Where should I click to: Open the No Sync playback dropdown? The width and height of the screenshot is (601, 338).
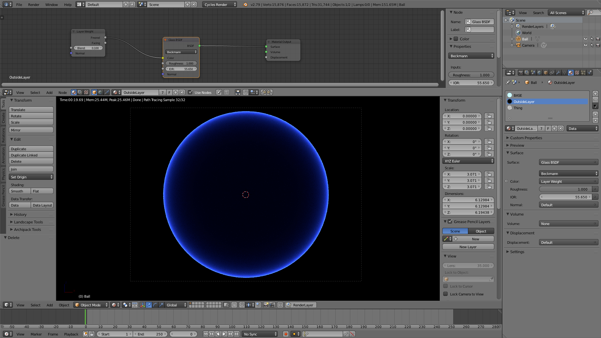pyautogui.click(x=259, y=334)
